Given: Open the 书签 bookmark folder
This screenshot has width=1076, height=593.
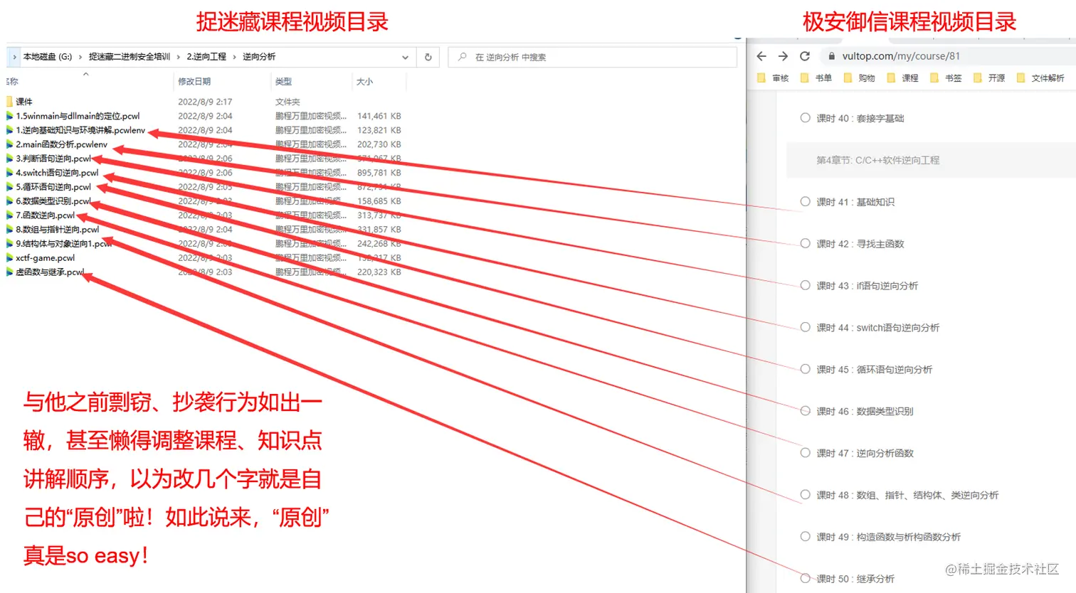Looking at the screenshot, I should coord(946,78).
